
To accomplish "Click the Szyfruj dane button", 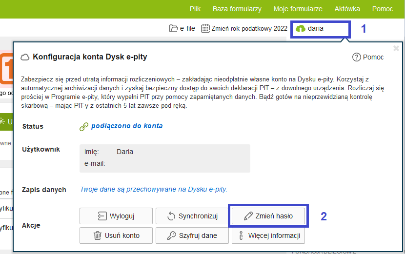I will [192, 235].
